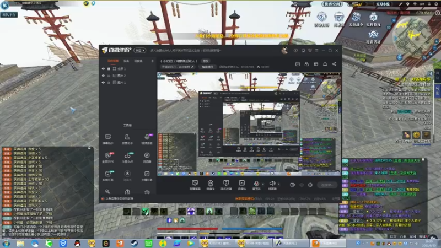Click the pill button right of the game category tag
The image size is (441, 248).
(208, 67)
